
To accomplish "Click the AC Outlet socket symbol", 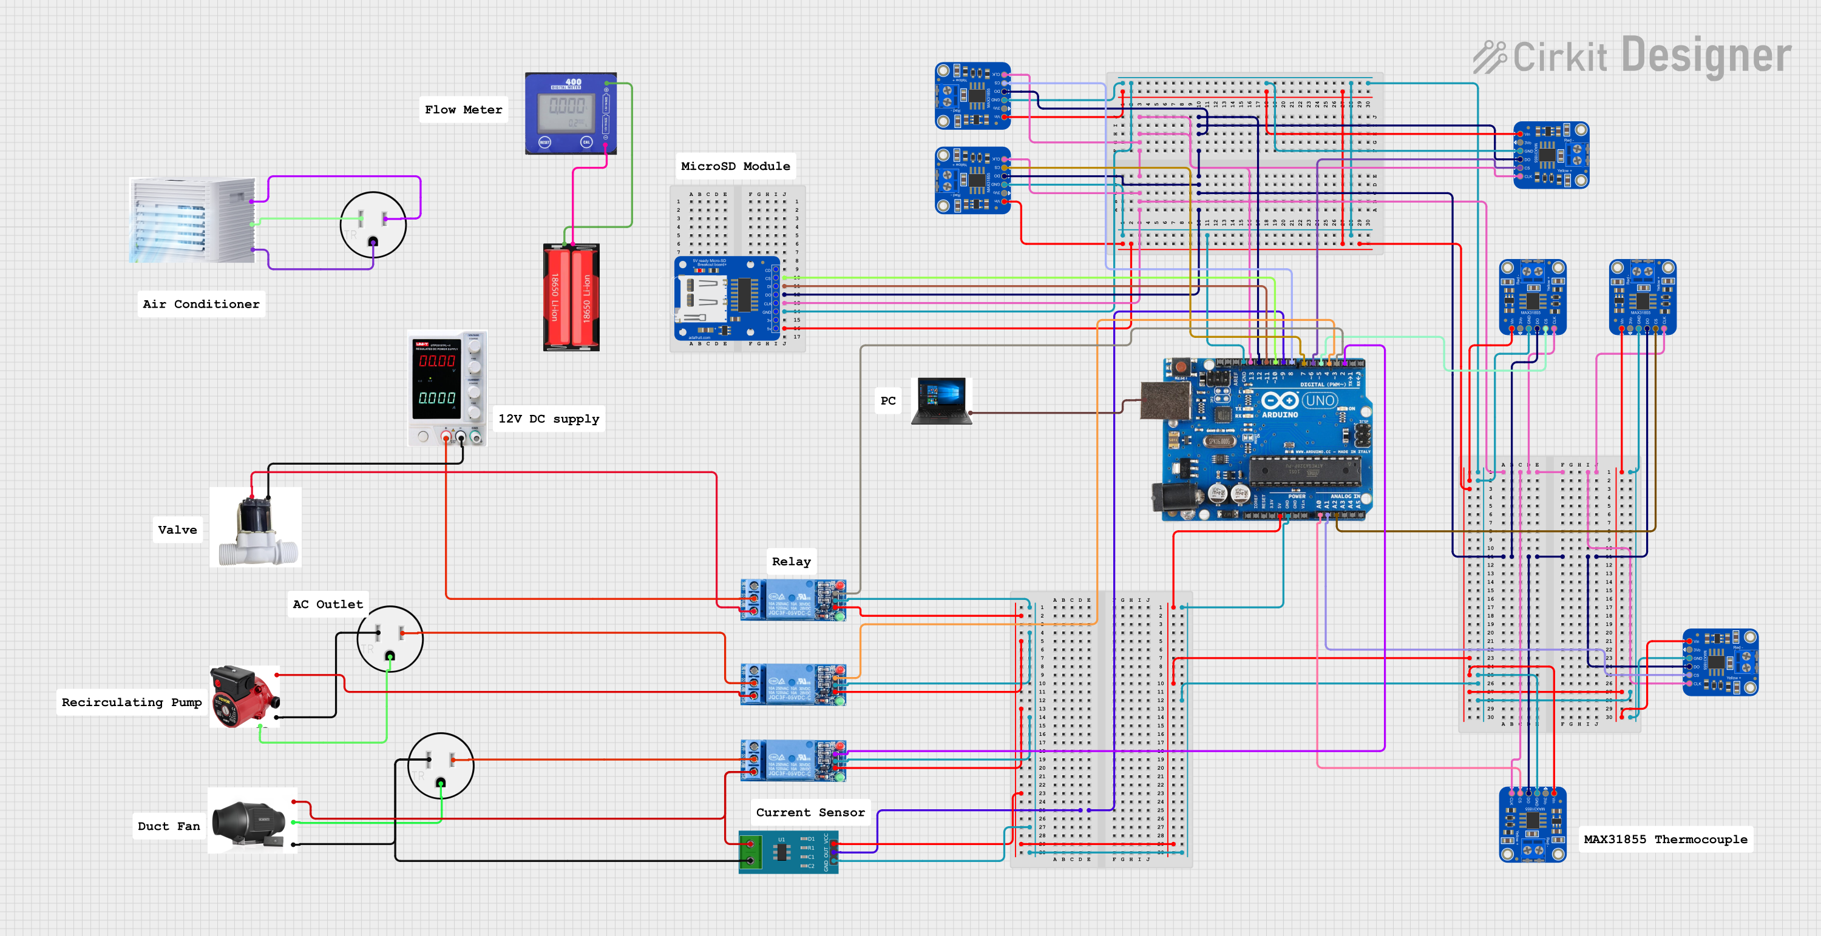I will [x=390, y=639].
